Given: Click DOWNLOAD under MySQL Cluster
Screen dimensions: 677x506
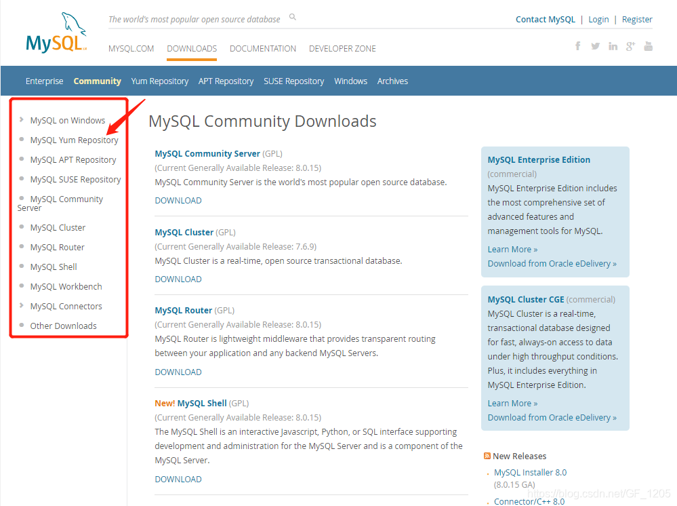Looking at the screenshot, I should click(x=178, y=279).
